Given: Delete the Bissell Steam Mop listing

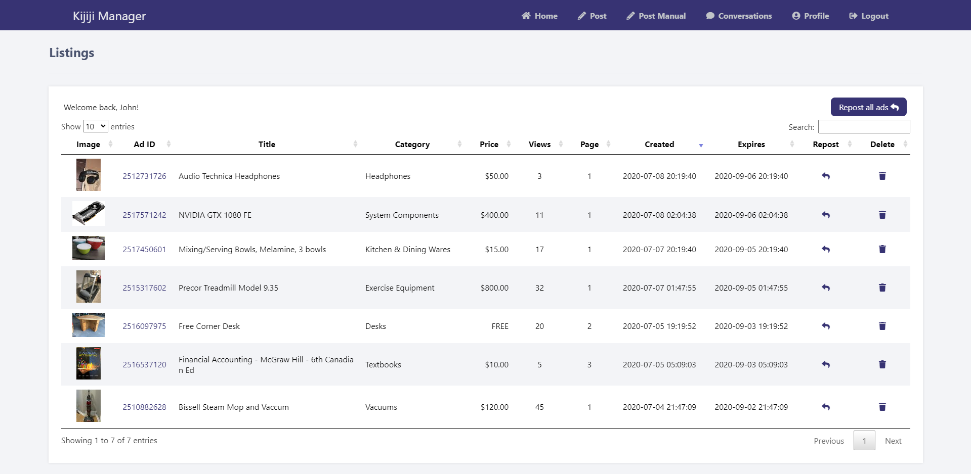Looking at the screenshot, I should (x=882, y=407).
